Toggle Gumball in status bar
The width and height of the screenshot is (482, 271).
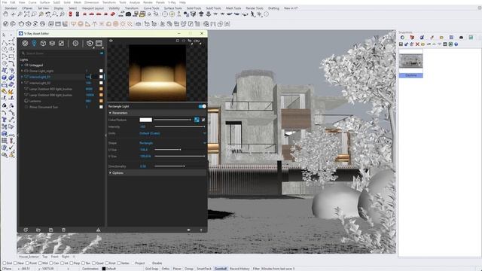pos(221,269)
